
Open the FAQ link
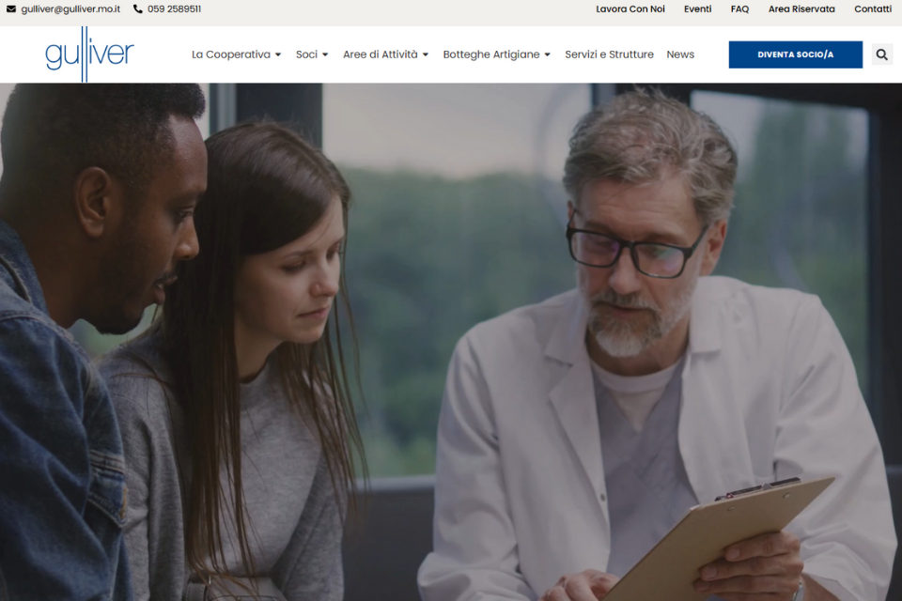click(739, 9)
